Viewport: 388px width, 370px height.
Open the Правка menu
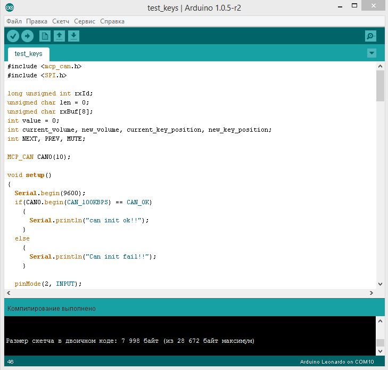tap(37, 21)
